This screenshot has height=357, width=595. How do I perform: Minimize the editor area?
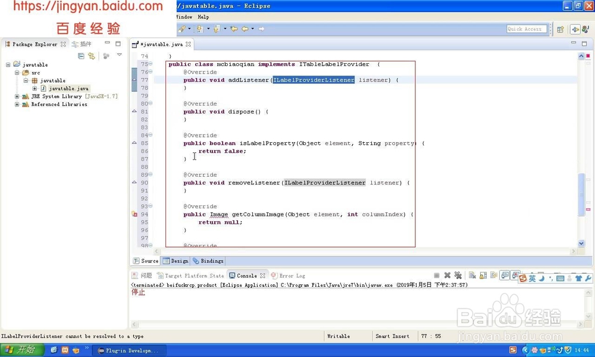click(x=574, y=43)
